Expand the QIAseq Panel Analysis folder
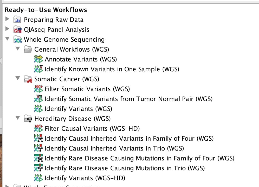The height and width of the screenshot is (187, 259). (x=7, y=29)
